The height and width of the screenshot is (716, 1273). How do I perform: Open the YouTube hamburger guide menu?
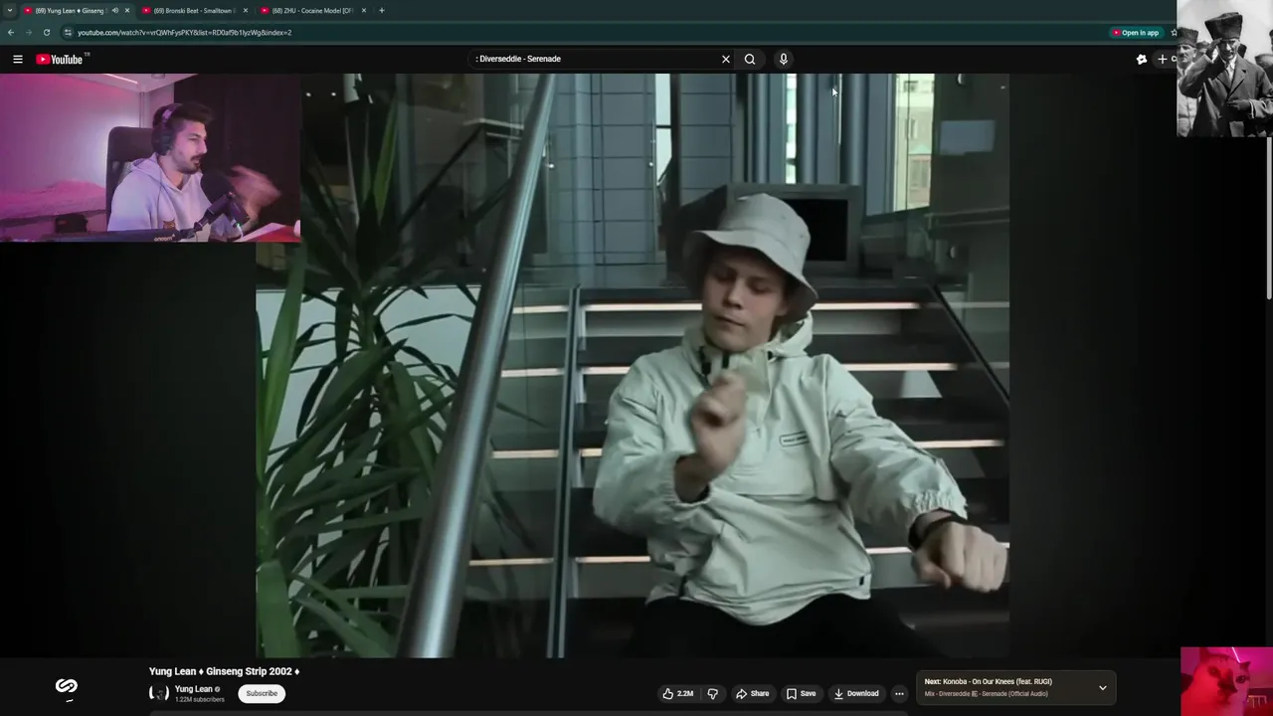pos(18,60)
